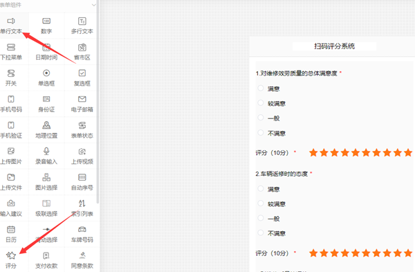Add the 录音输入 voice input component

46,156
